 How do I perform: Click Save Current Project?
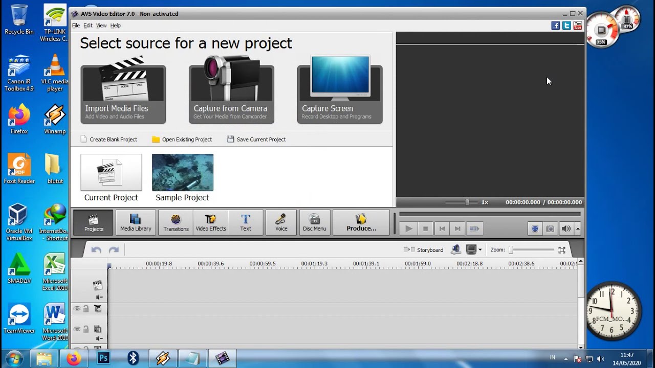pyautogui.click(x=256, y=139)
